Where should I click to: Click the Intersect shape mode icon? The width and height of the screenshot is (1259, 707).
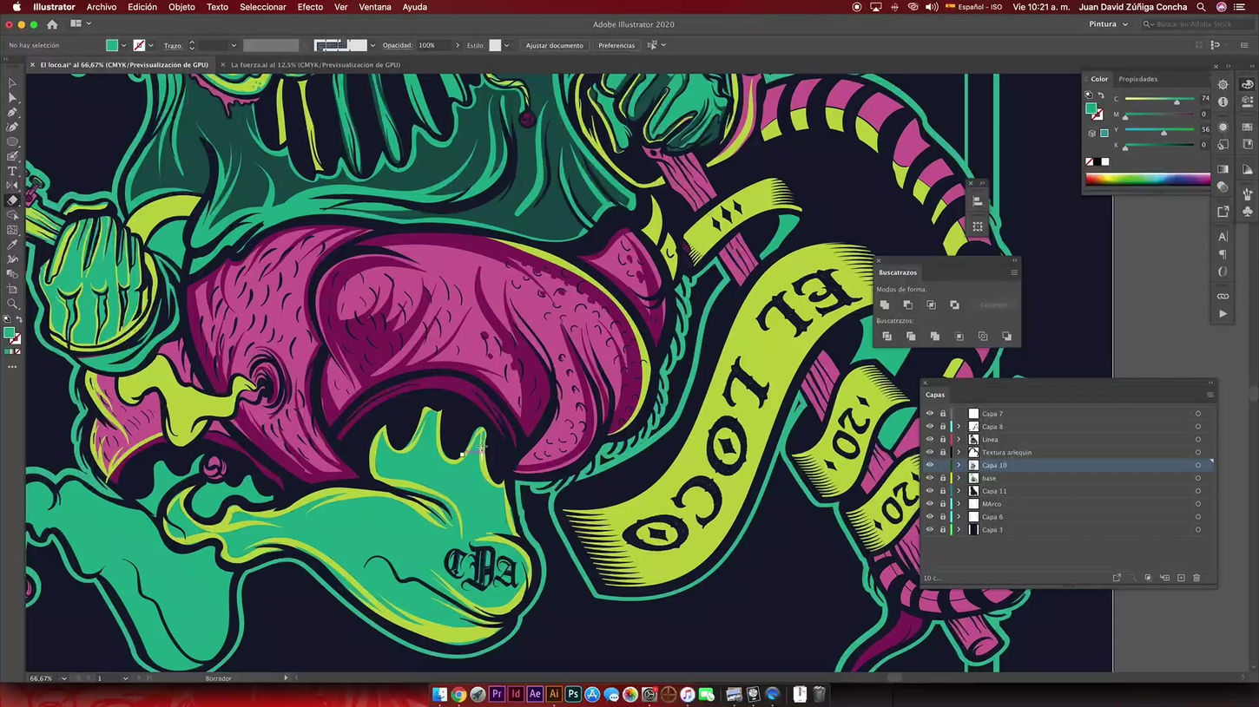click(931, 305)
